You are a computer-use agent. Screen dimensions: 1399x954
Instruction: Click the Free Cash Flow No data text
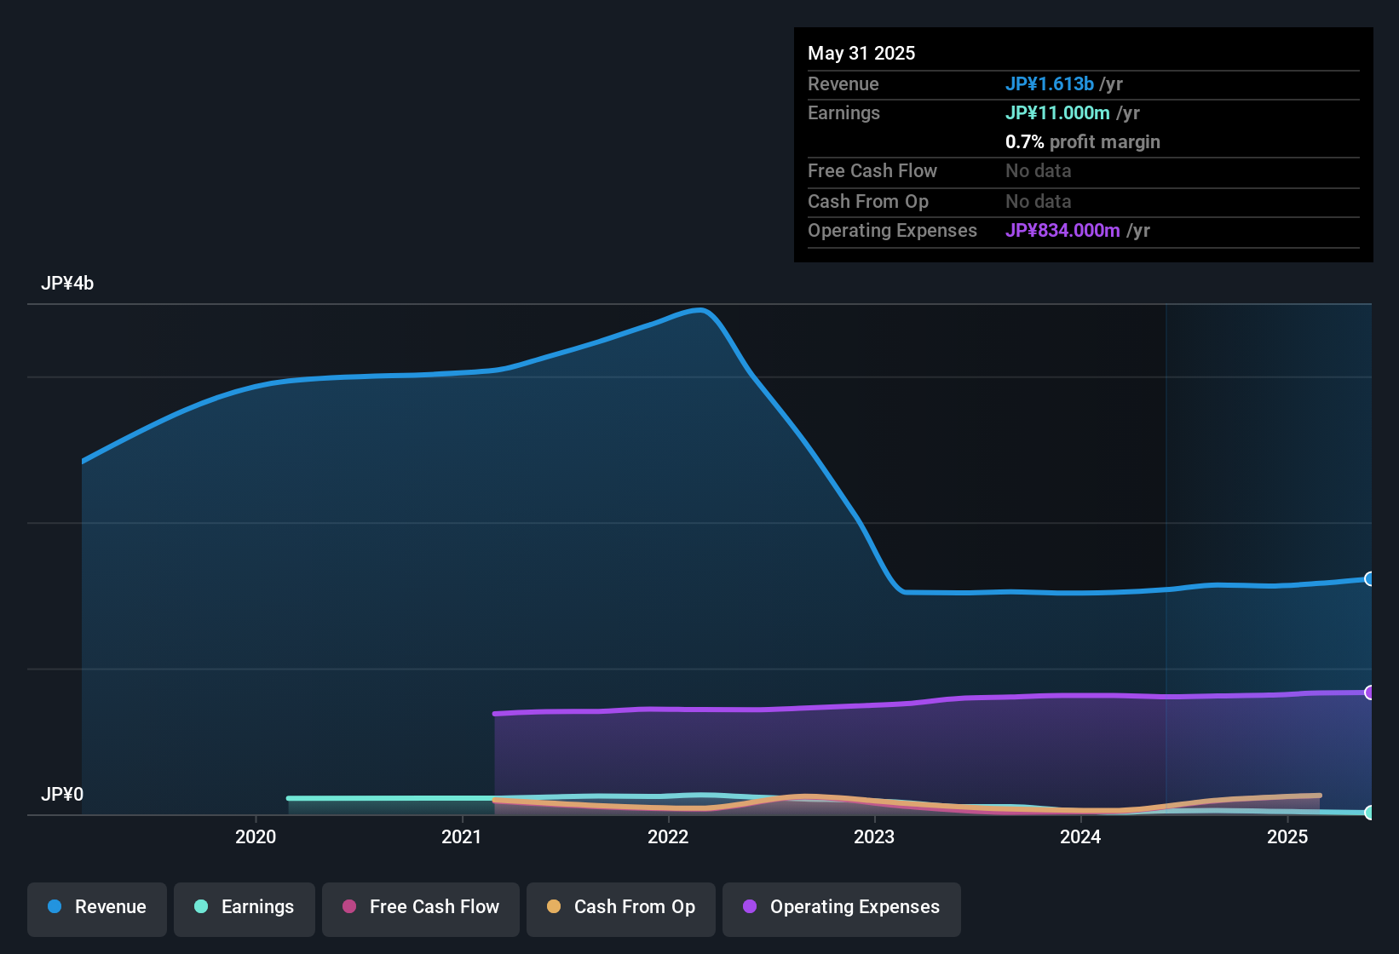point(1039,171)
